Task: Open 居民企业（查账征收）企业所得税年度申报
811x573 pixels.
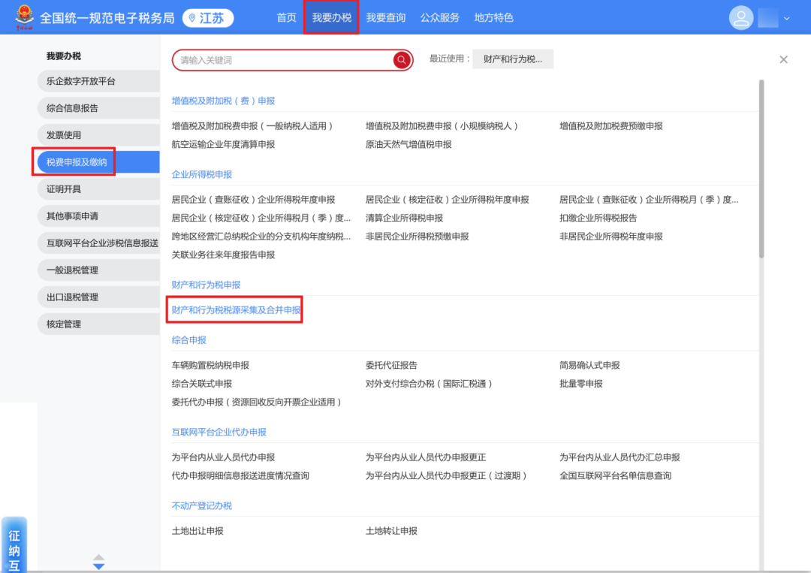Action: point(254,200)
